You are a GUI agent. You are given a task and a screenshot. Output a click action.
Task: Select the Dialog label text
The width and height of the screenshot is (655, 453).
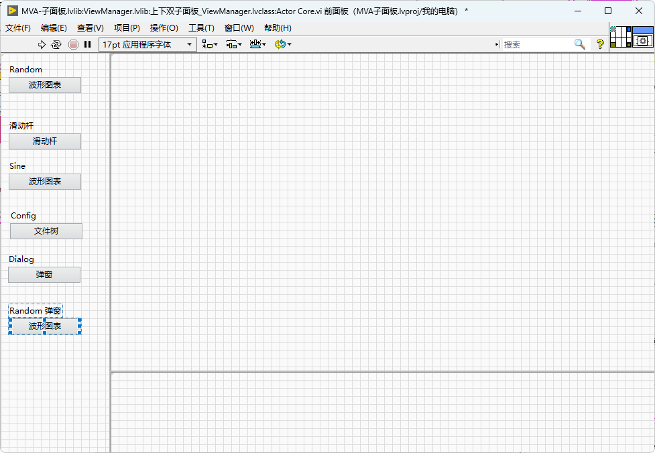[21, 259]
